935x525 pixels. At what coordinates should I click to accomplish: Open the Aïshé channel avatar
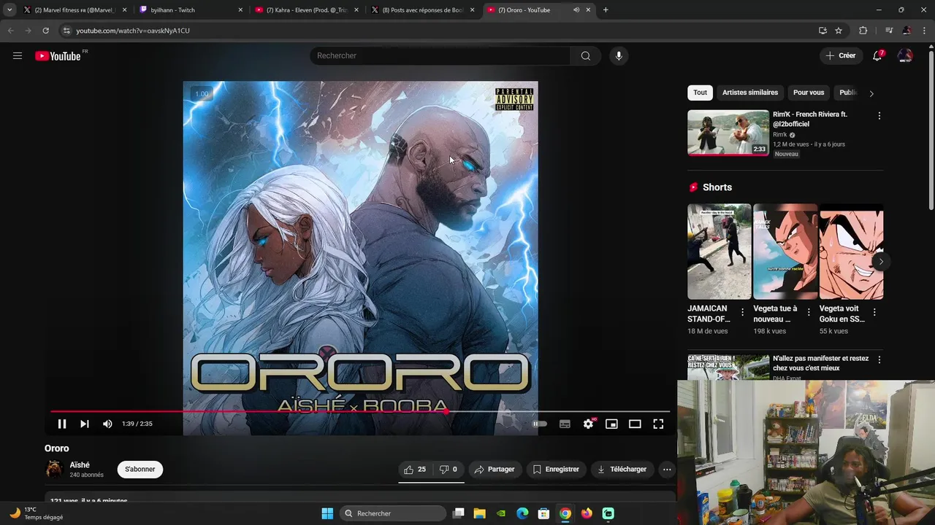coord(54,469)
